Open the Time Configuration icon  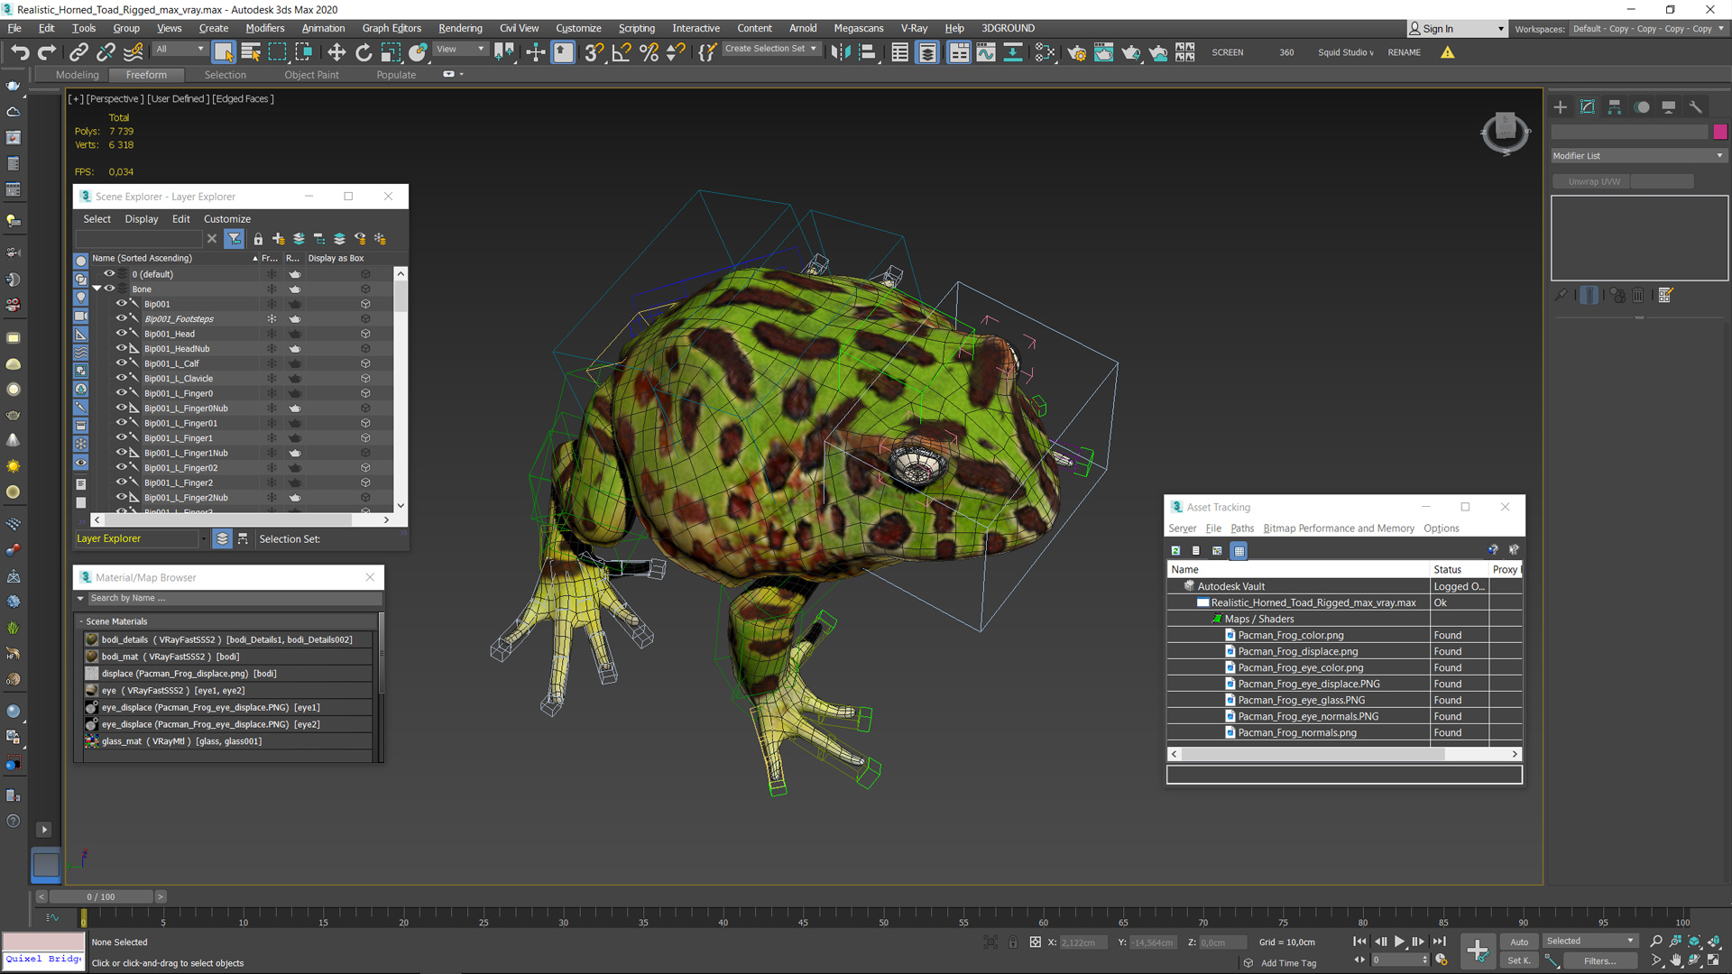(x=1442, y=960)
